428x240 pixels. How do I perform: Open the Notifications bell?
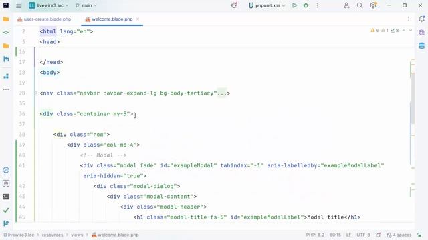point(422,19)
